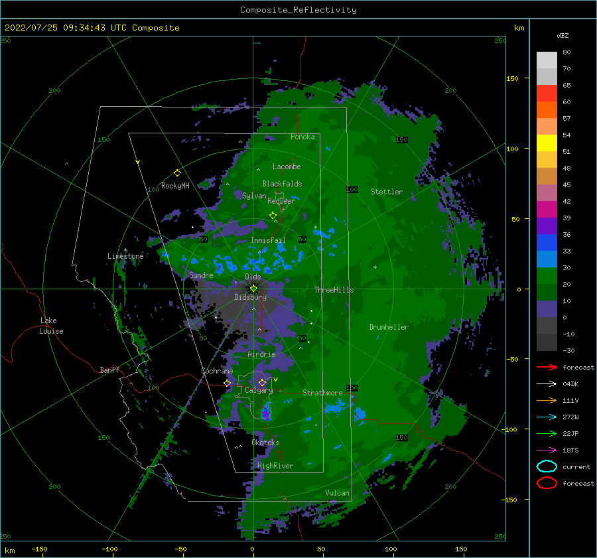Click the cyan current ellipse icon
The height and width of the screenshot is (558, 597).
click(547, 466)
